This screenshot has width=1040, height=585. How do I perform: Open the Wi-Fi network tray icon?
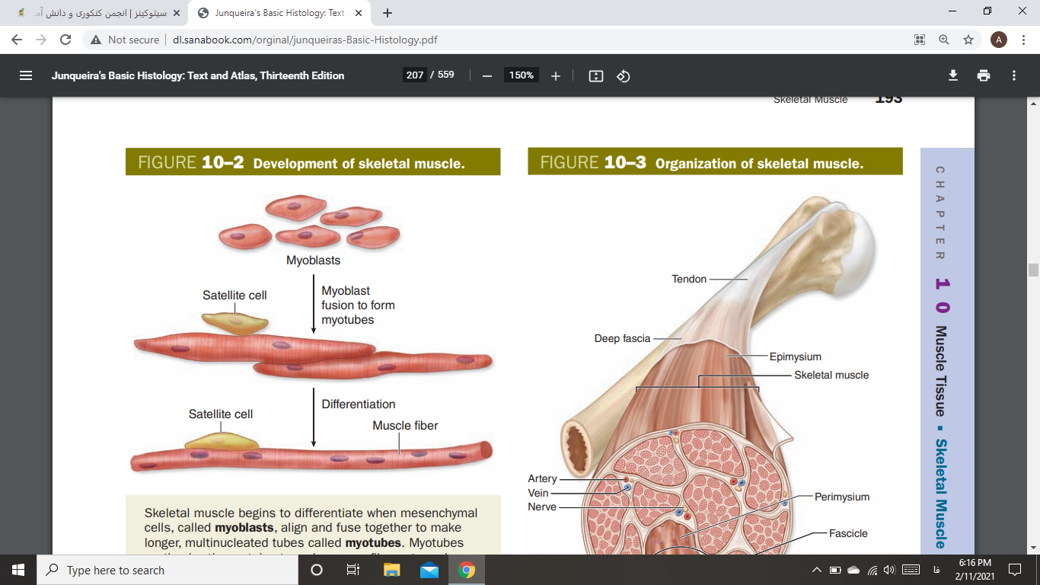point(873,570)
